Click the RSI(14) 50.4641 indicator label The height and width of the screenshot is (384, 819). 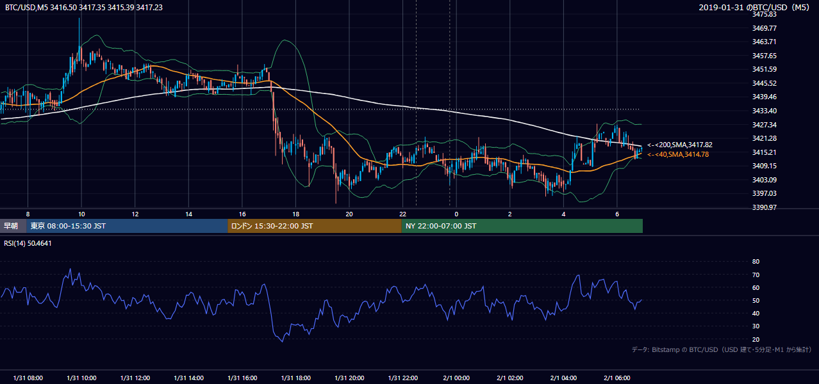point(28,243)
